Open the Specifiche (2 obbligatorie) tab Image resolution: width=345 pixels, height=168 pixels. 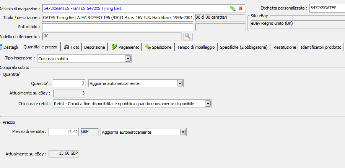click(x=244, y=47)
